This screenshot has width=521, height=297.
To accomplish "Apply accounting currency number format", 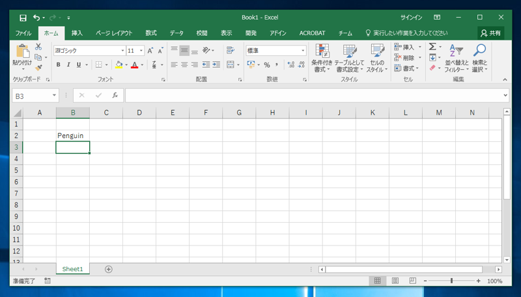I will [251, 64].
